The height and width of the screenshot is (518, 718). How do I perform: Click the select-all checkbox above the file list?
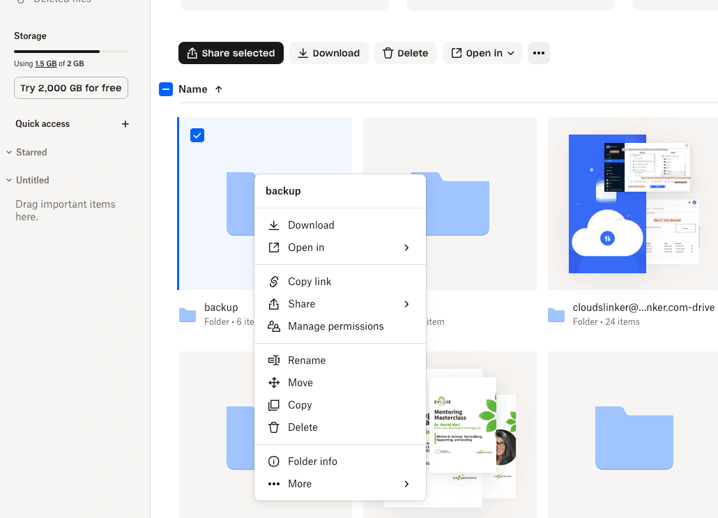click(166, 89)
